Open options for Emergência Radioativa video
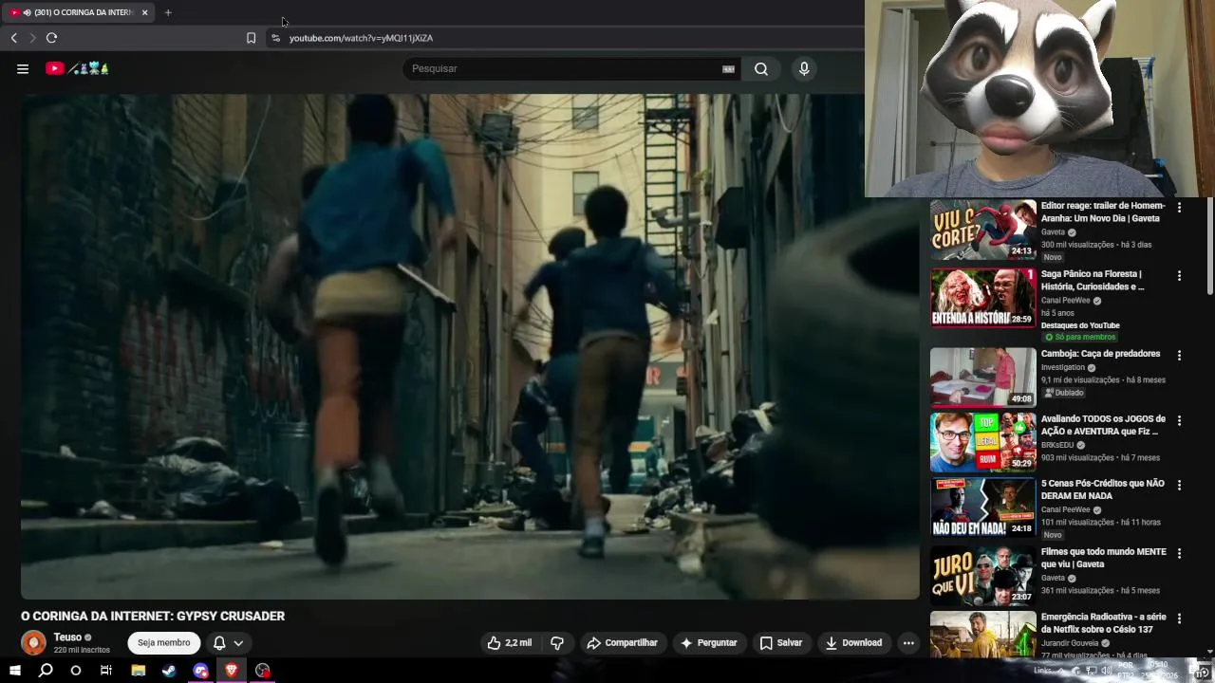The width and height of the screenshot is (1215, 683). [1179, 617]
